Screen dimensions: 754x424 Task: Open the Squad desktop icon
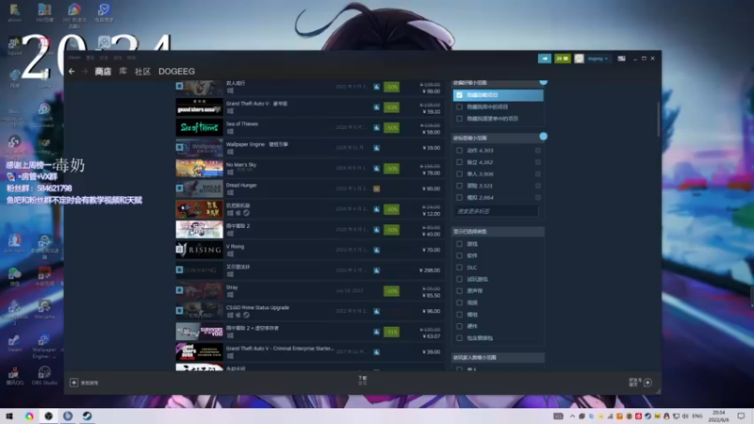14,46
